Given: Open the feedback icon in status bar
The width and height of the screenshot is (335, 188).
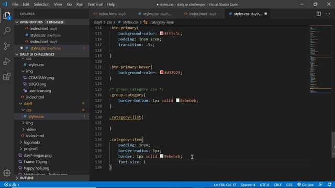Looking at the screenshot, I should click(x=320, y=185).
